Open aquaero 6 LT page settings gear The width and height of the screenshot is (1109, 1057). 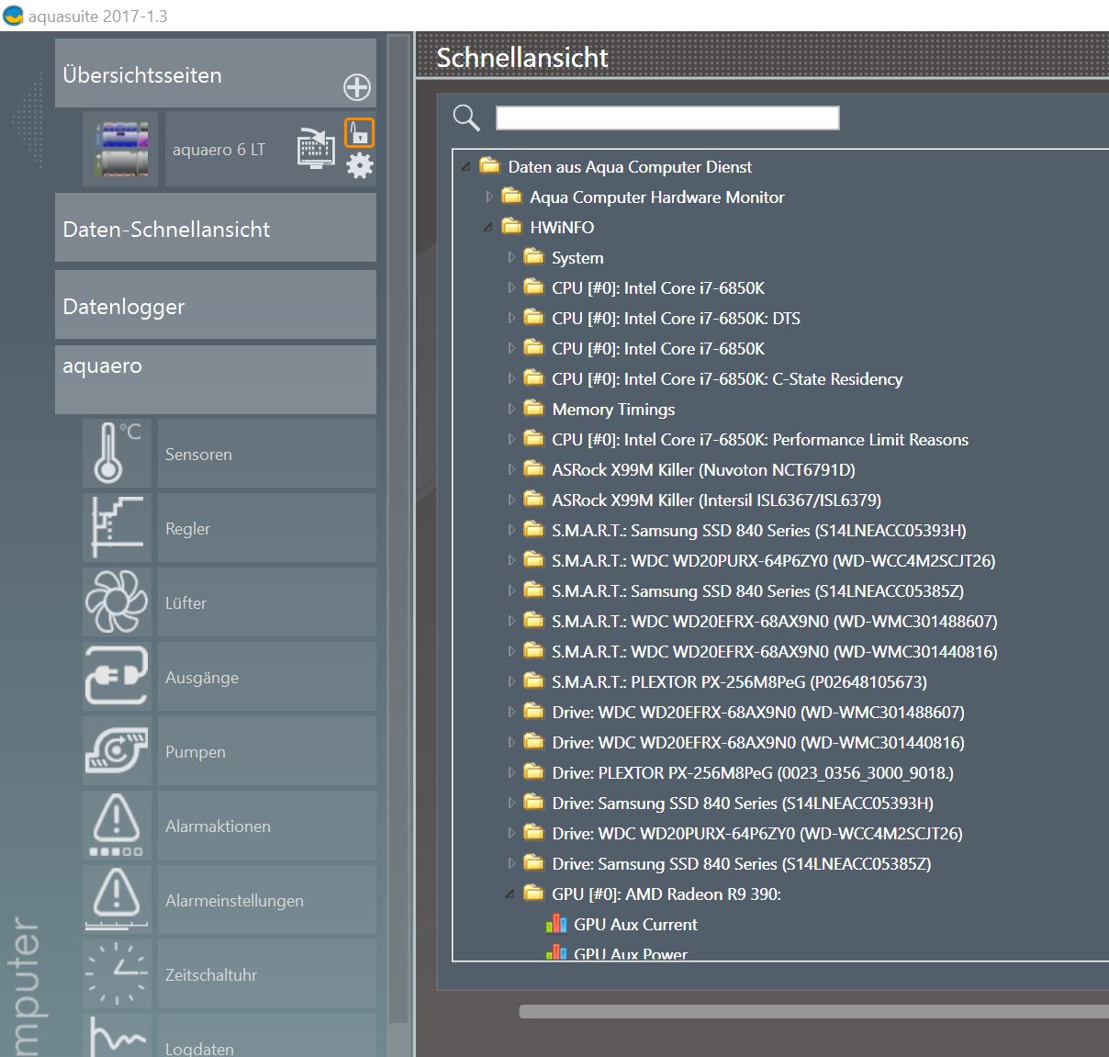click(x=360, y=165)
